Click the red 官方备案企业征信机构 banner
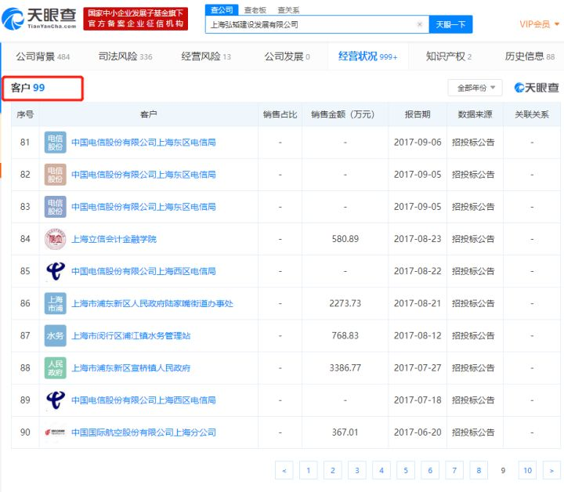 [x=136, y=19]
